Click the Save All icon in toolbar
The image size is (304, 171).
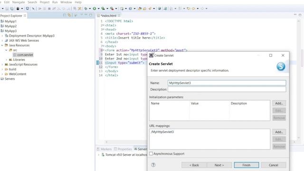[x=12, y=9]
